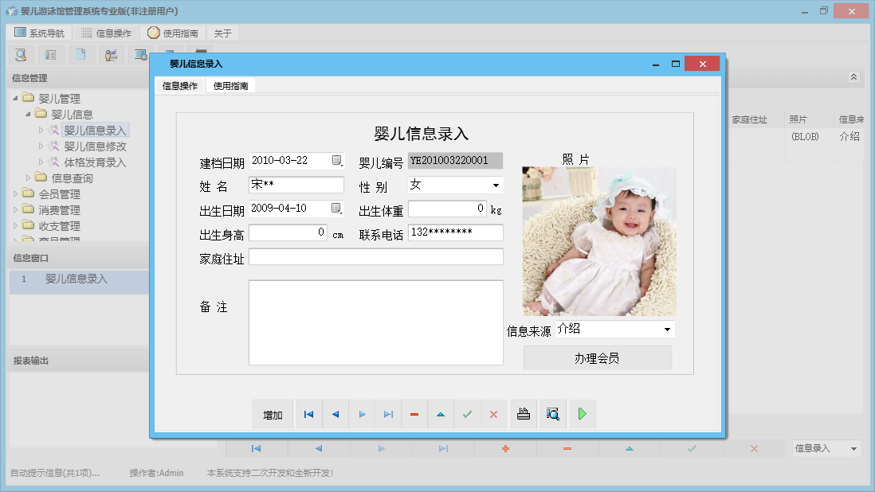Click the baby photo thumbnail
This screenshot has height=492, width=875.
coord(598,239)
